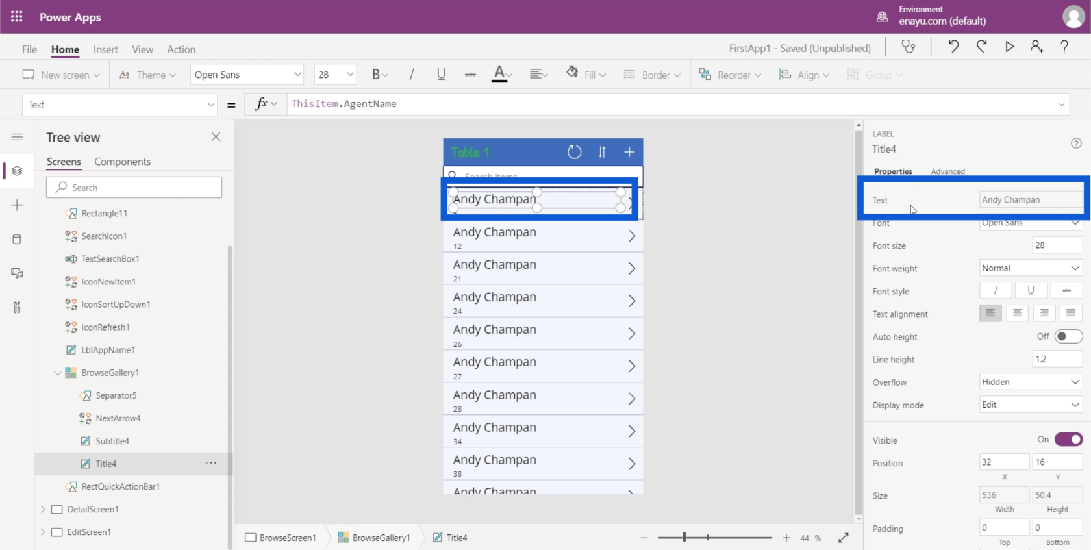1091x550 pixels.
Task: Open the Help question mark icon
Action: pyautogui.click(x=1064, y=46)
